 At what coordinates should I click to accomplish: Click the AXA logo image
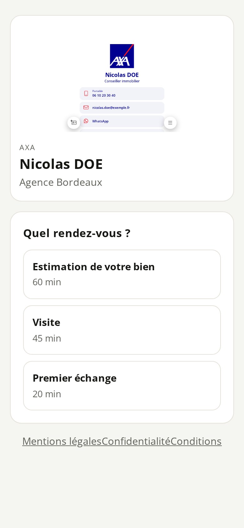[x=122, y=56]
